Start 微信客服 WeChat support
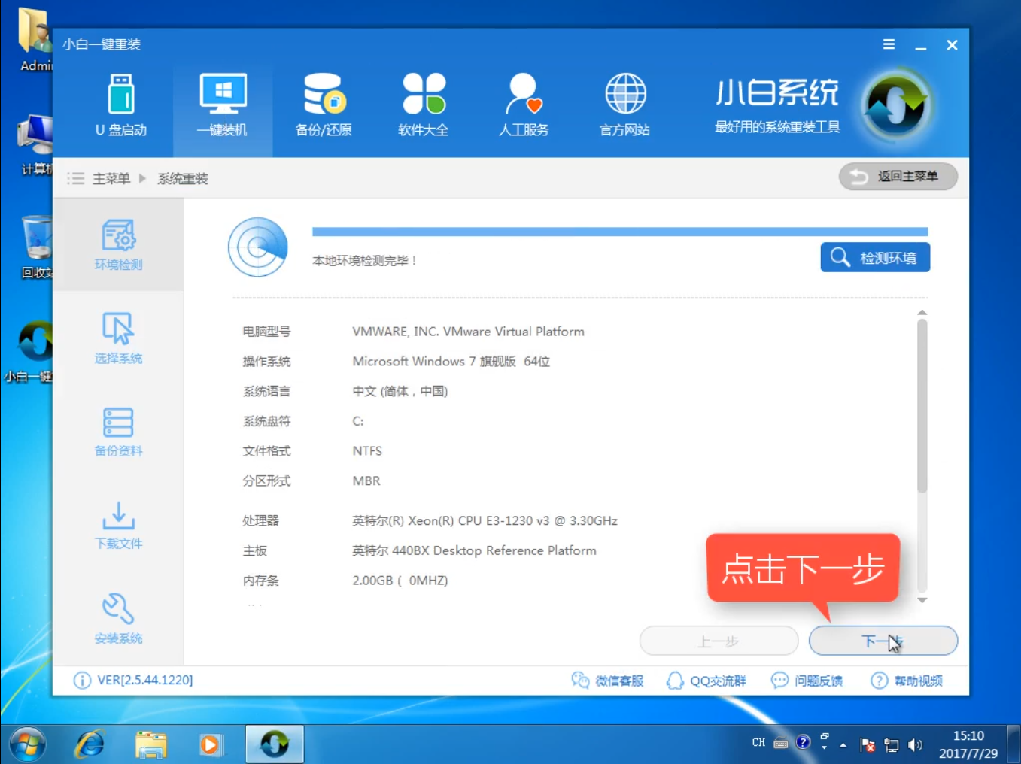 609,680
